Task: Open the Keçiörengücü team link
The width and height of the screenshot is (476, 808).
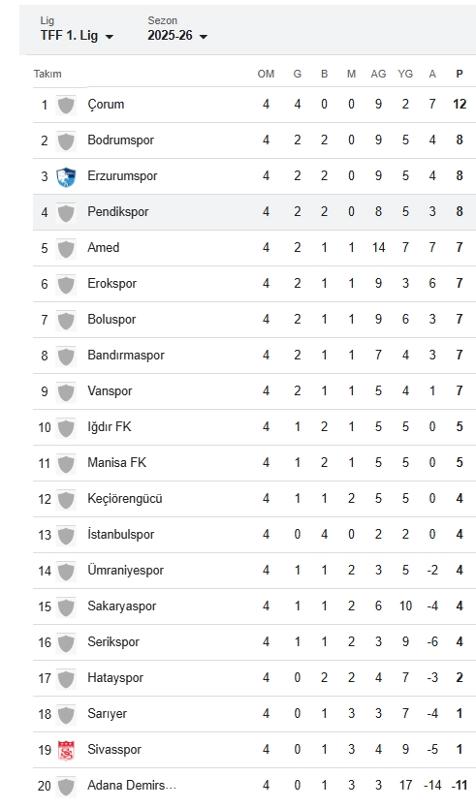Action: coord(125,499)
